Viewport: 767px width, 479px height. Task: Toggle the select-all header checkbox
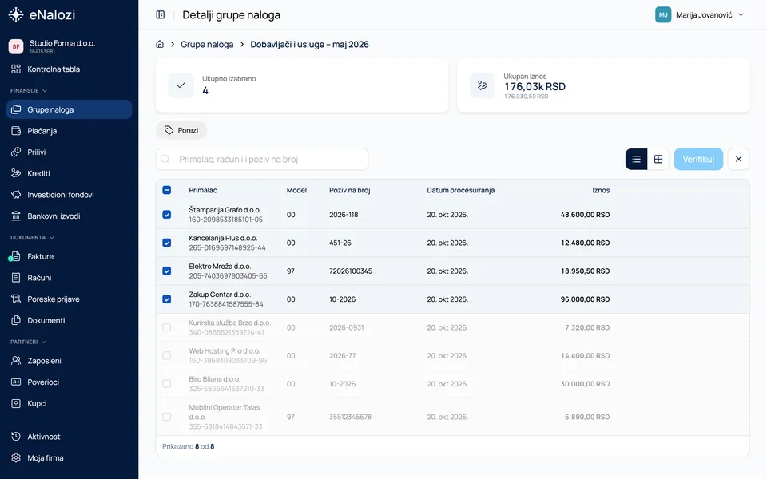coord(167,190)
